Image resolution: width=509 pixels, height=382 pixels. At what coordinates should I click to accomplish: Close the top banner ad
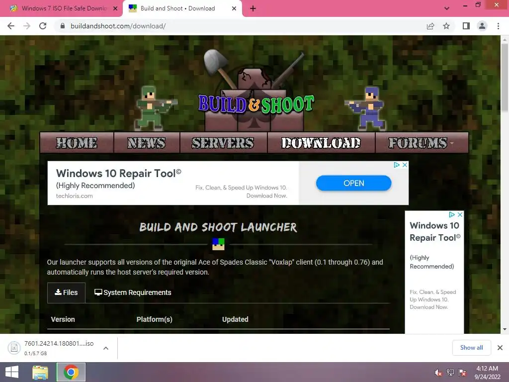tap(405, 165)
